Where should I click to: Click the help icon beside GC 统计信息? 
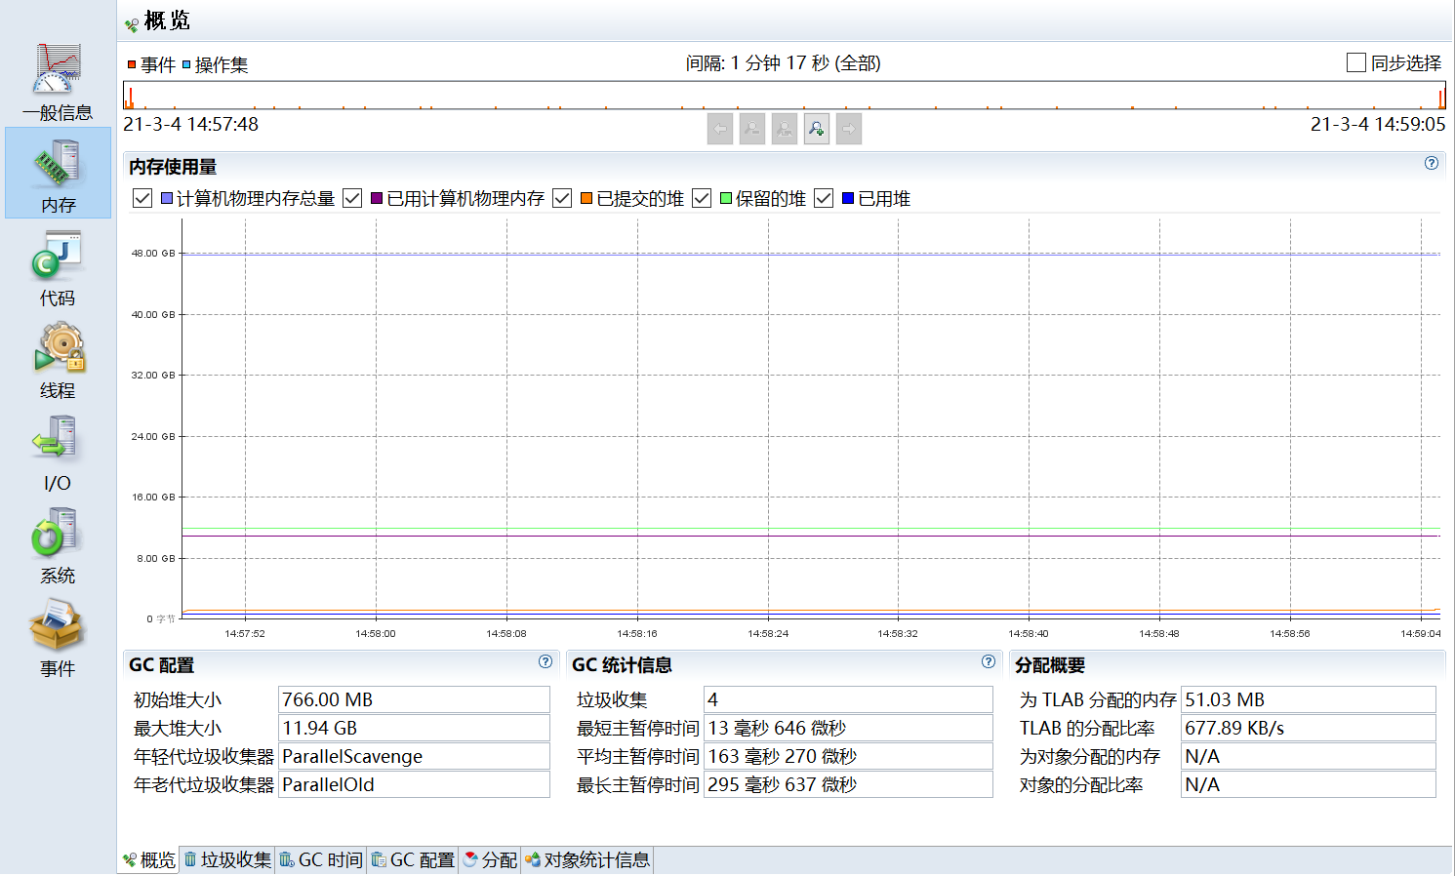(988, 663)
